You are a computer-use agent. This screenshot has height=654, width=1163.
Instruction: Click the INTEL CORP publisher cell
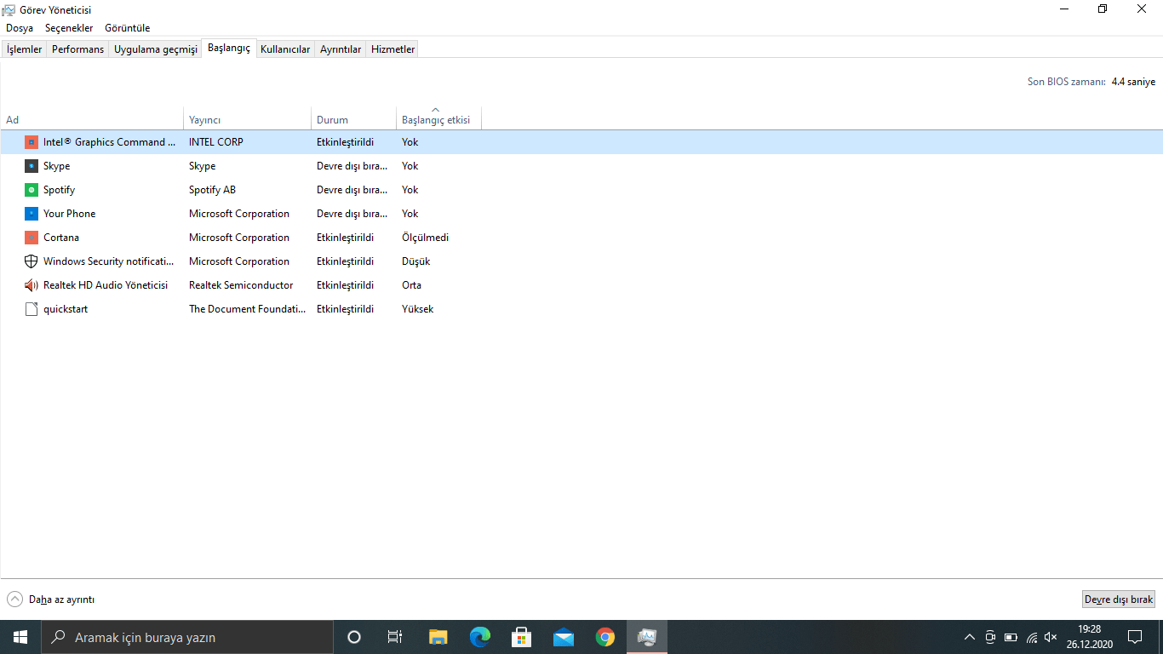(x=216, y=142)
